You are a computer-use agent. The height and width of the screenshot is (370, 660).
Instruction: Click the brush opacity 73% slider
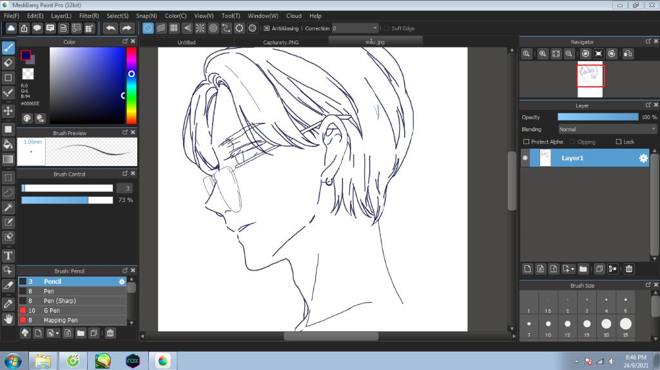pos(67,200)
